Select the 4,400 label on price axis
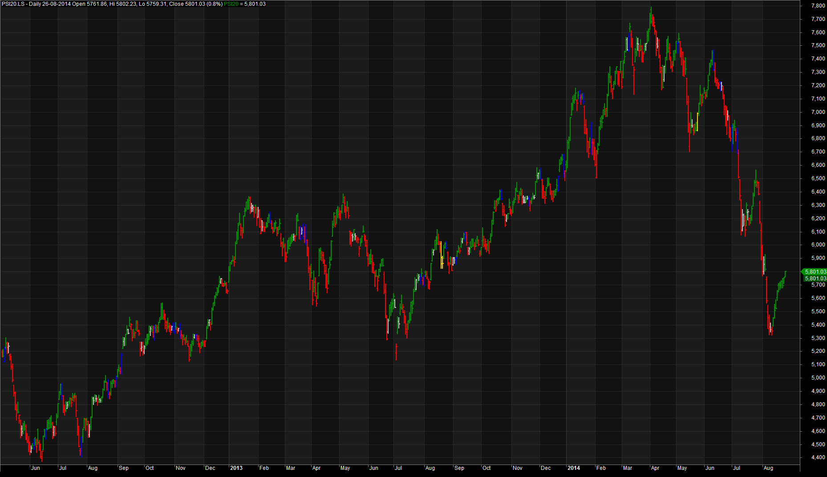This screenshot has width=827, height=477. pyautogui.click(x=818, y=457)
